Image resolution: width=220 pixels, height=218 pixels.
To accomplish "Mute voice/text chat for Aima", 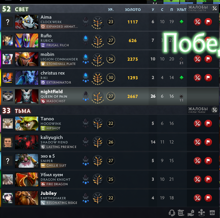I will [197, 22].
